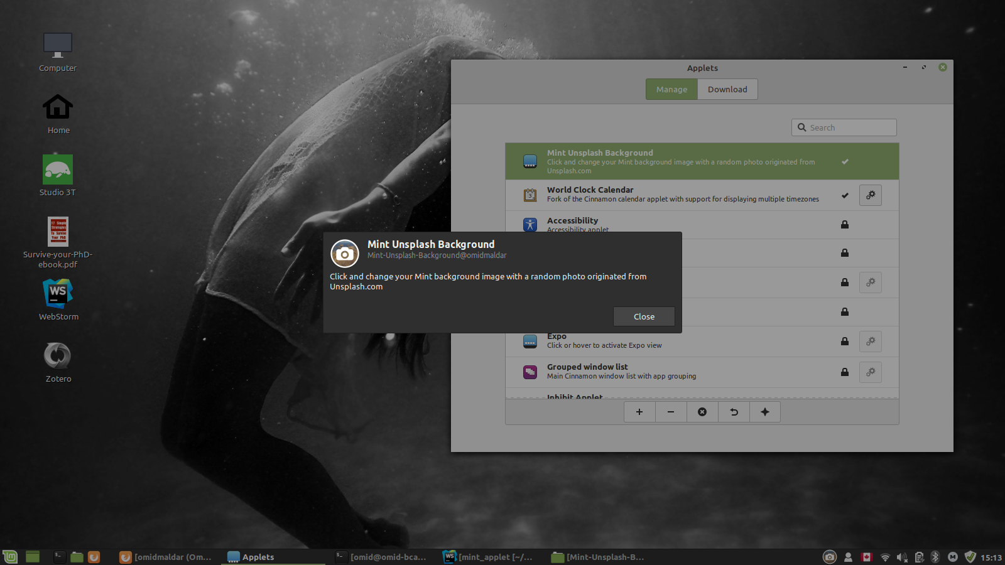
Task: Click the lock icon on Accessibility row
Action: 845,224
